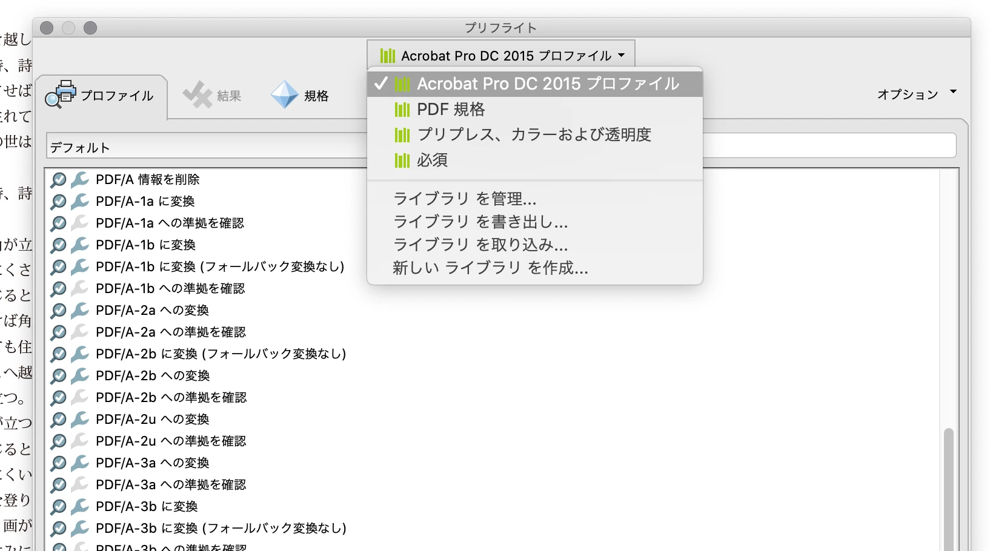Image resolution: width=990 pixels, height=551 pixels.
Task: Click magnifier icon beside PDF/A 情報を削除
Action: pos(58,180)
